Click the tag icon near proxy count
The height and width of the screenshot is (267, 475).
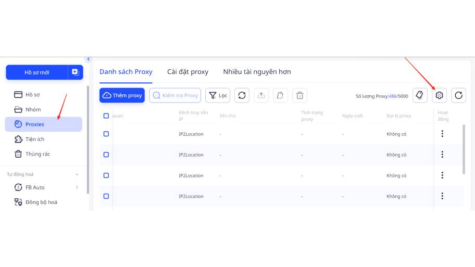tap(420, 95)
